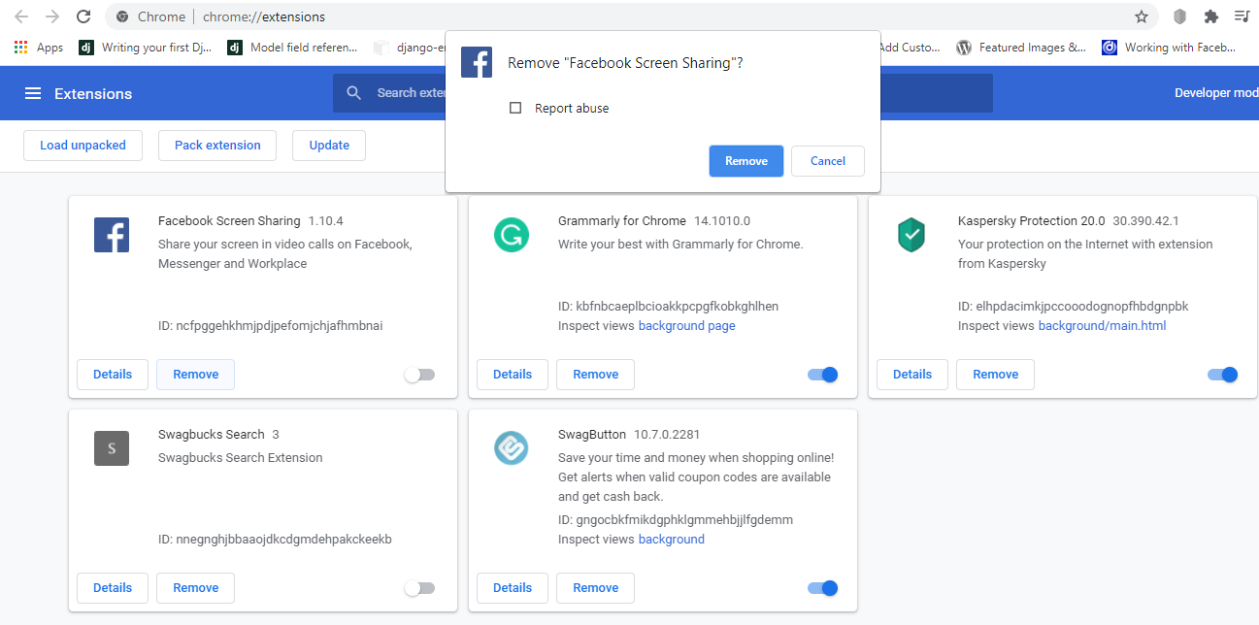
Task: Click the SwagButton extension icon
Action: click(x=512, y=448)
